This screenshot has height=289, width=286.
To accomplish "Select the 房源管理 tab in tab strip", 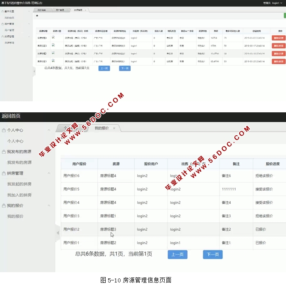I will 78,10.
